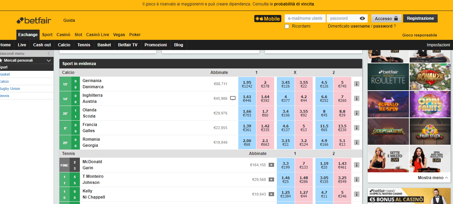Open God of Storms game thumbnail
Viewport: 453px width, 204px height.
388,131
